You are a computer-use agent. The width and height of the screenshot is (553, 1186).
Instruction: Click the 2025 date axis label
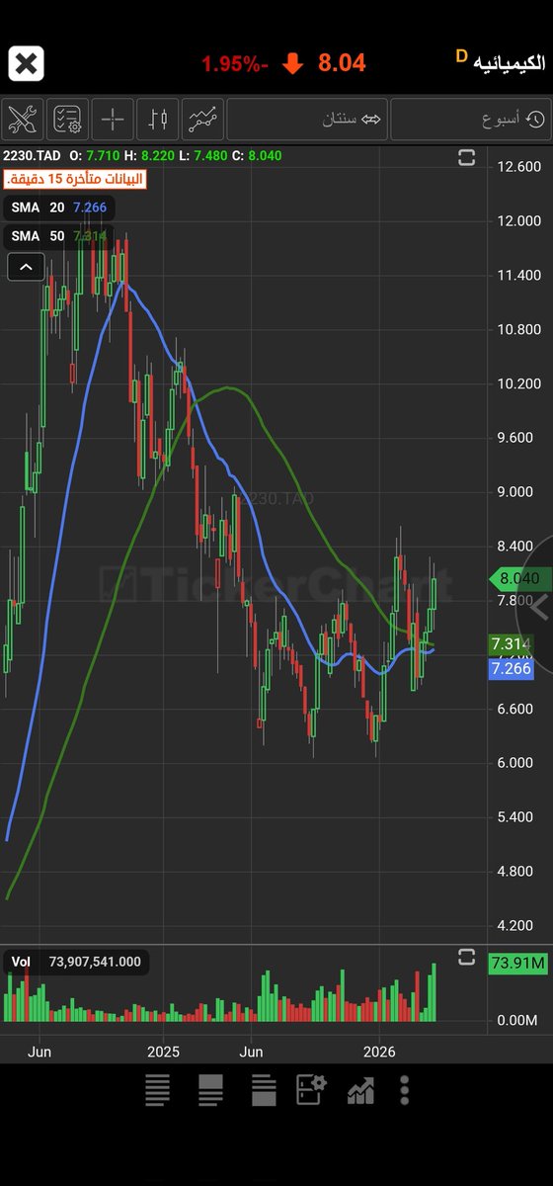162,1052
